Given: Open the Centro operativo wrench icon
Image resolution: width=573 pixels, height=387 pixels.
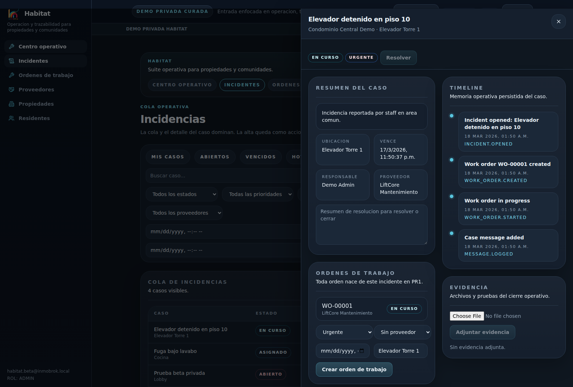Looking at the screenshot, I should (x=12, y=47).
